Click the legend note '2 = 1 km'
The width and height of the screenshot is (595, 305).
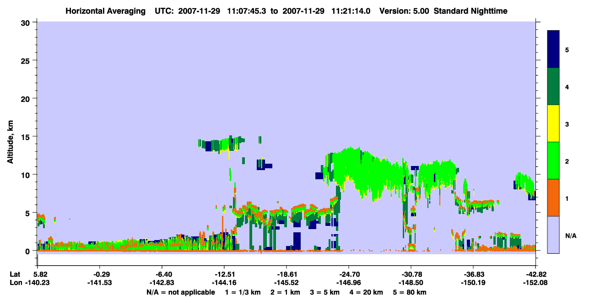pos(285,292)
